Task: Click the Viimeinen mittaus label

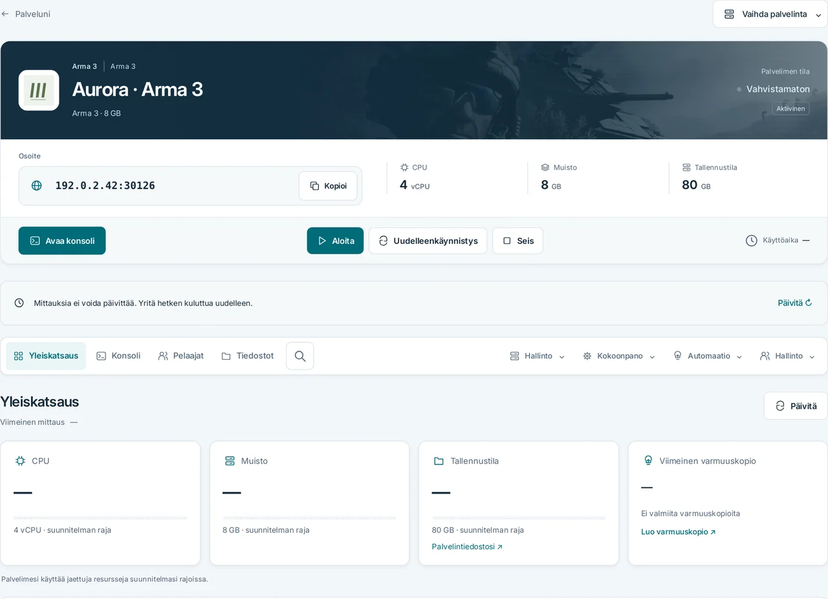Action: (32, 422)
